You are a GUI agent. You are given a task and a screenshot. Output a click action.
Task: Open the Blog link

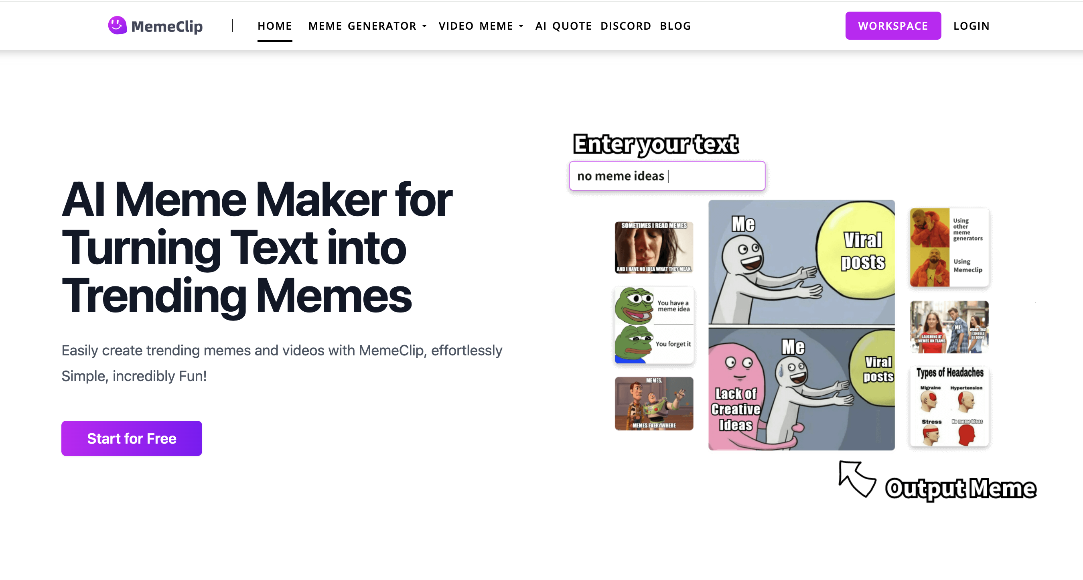(x=675, y=26)
